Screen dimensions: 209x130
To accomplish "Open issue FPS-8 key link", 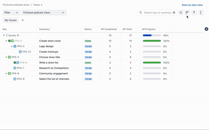I will [x=15, y=73].
